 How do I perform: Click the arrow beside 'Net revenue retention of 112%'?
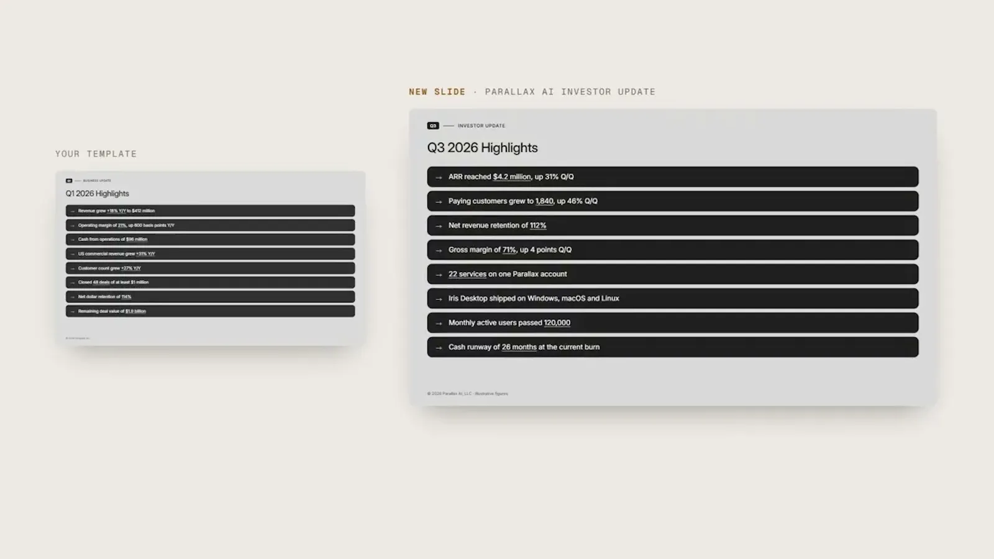click(x=439, y=225)
